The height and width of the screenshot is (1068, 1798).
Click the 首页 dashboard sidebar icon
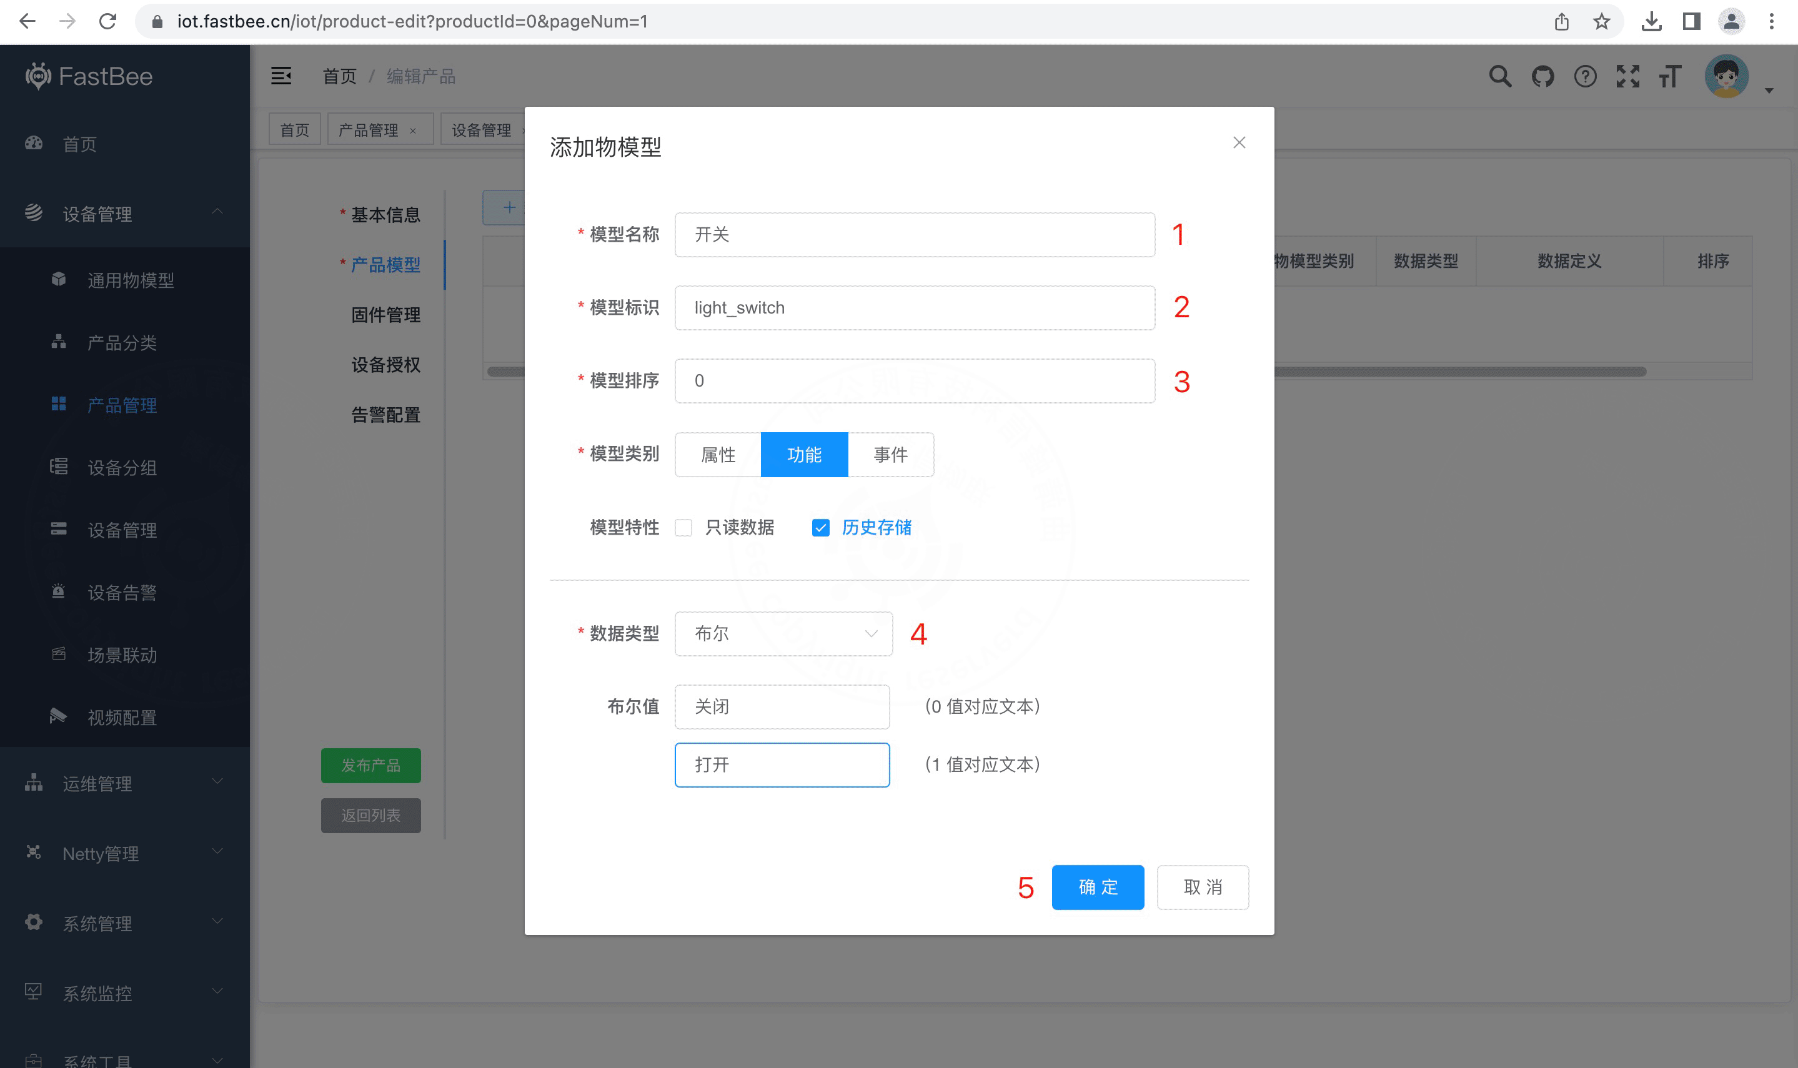point(34,143)
